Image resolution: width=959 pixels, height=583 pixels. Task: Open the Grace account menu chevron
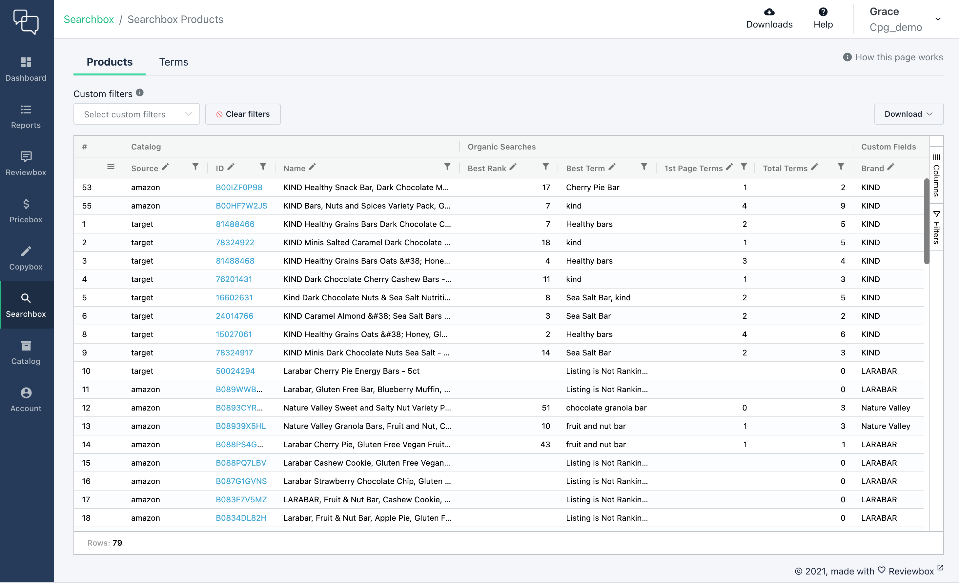click(938, 19)
